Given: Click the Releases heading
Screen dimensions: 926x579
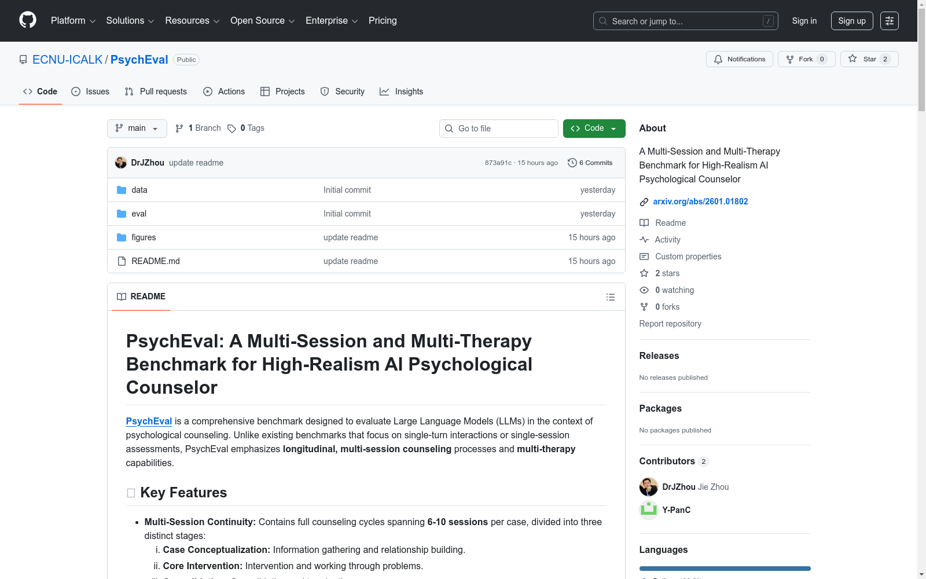Looking at the screenshot, I should tap(659, 356).
